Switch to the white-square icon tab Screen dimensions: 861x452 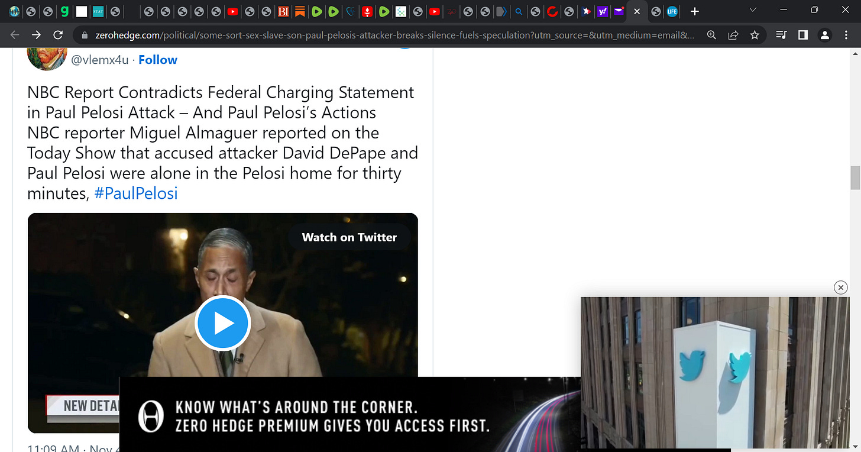pyautogui.click(x=82, y=11)
